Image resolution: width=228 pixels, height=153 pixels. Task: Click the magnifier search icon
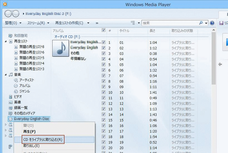[x=201, y=23]
